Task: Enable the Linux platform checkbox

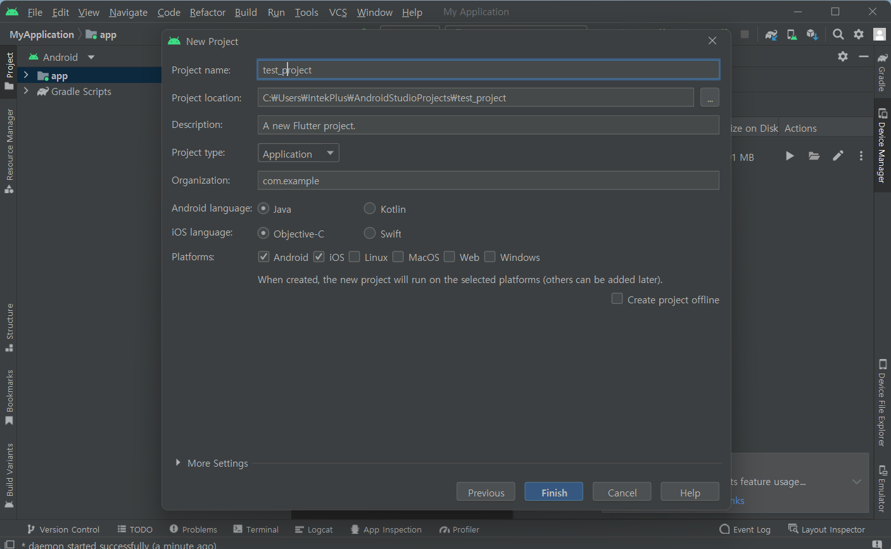Action: (355, 256)
